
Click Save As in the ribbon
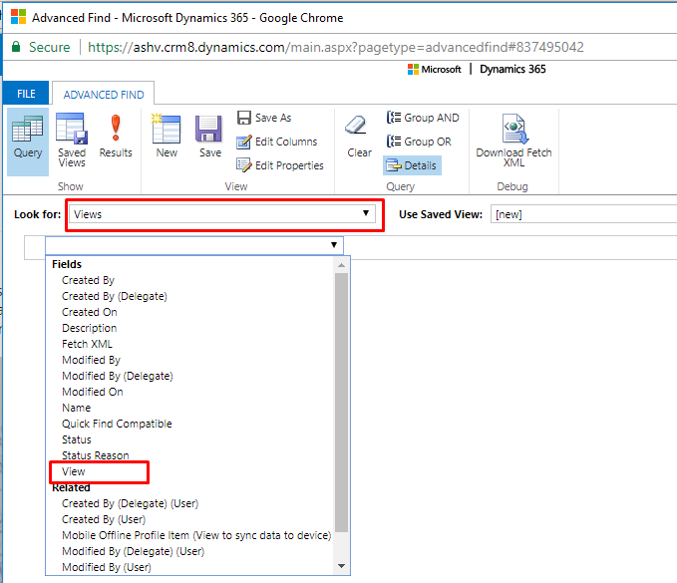264,118
